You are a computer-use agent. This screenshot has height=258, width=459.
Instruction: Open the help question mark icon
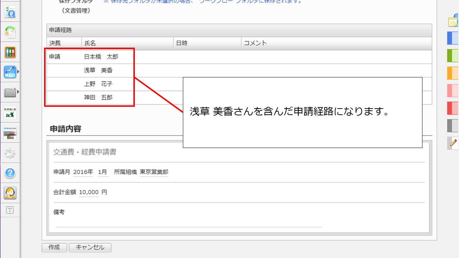pyautogui.click(x=10, y=173)
